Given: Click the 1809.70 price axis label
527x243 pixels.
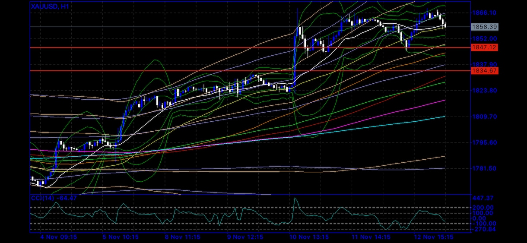Looking at the screenshot, I should click(484, 117).
